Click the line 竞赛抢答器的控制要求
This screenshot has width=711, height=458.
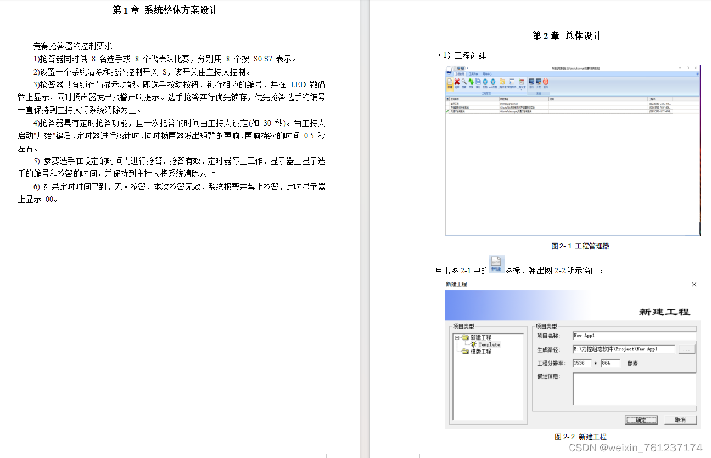pos(73,47)
